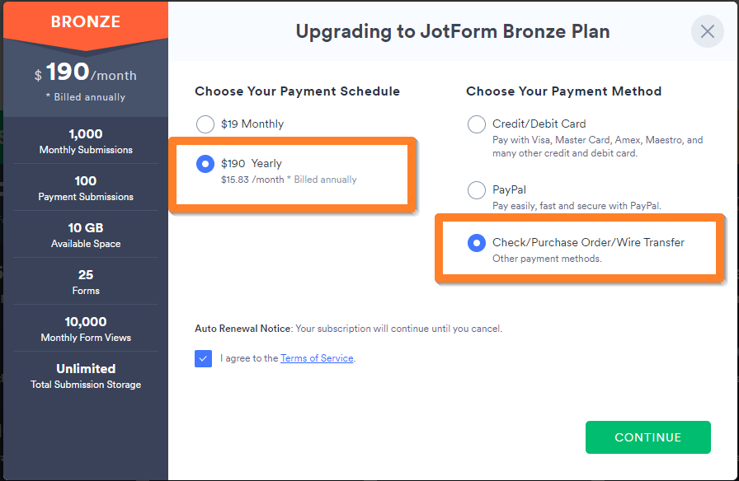The width and height of the screenshot is (739, 481).
Task: Click the 100 Payment Submissions feature
Action: point(86,188)
